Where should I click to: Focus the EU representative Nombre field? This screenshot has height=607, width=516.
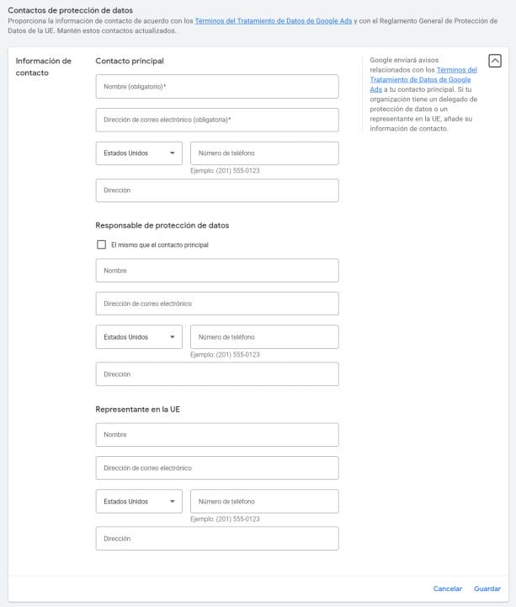pyautogui.click(x=217, y=435)
